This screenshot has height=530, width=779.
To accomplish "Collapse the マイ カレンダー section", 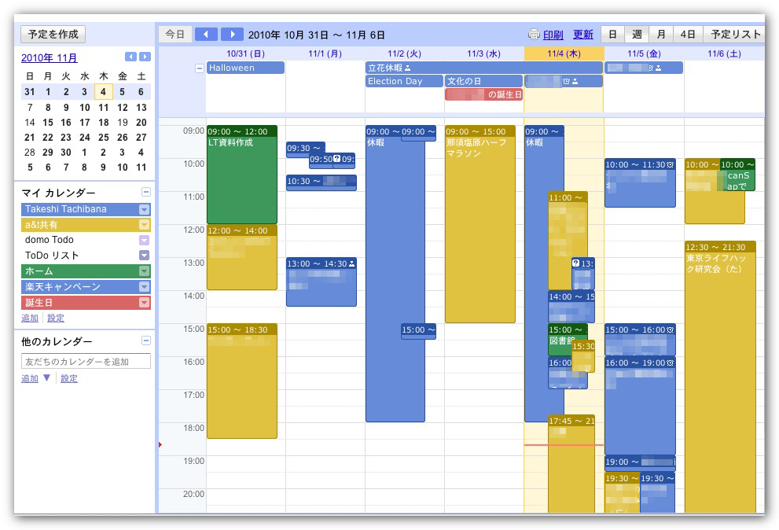I will click(x=145, y=192).
